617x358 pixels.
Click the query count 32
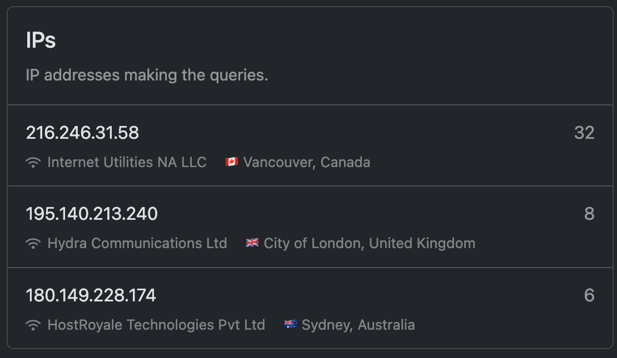(584, 133)
